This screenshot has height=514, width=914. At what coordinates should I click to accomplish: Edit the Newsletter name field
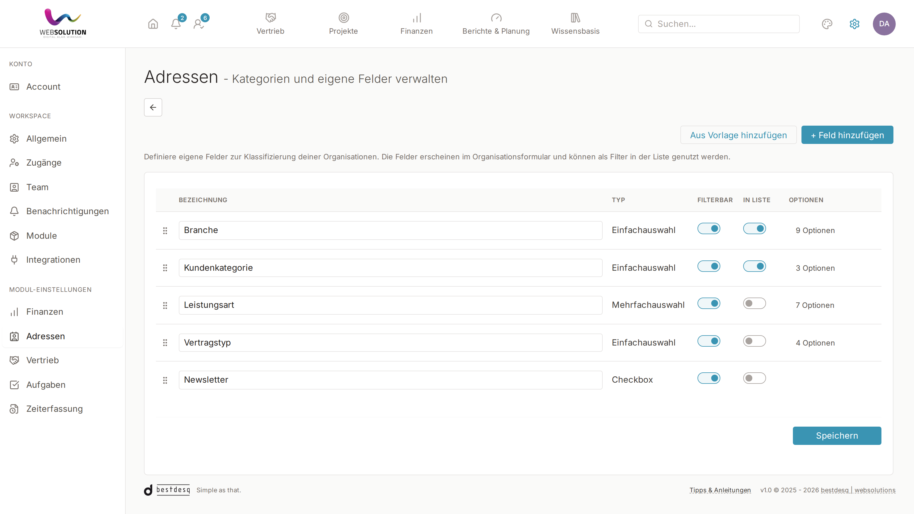point(390,380)
